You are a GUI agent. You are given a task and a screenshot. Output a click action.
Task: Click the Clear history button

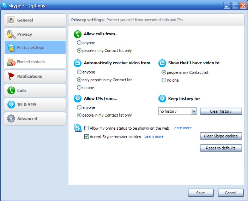pos(221,111)
